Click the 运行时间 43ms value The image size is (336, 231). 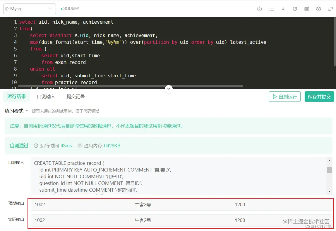point(66,146)
